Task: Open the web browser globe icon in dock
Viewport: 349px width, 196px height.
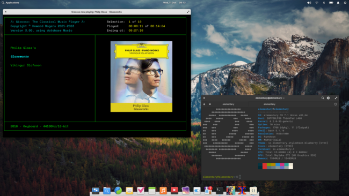Action: click(x=118, y=191)
